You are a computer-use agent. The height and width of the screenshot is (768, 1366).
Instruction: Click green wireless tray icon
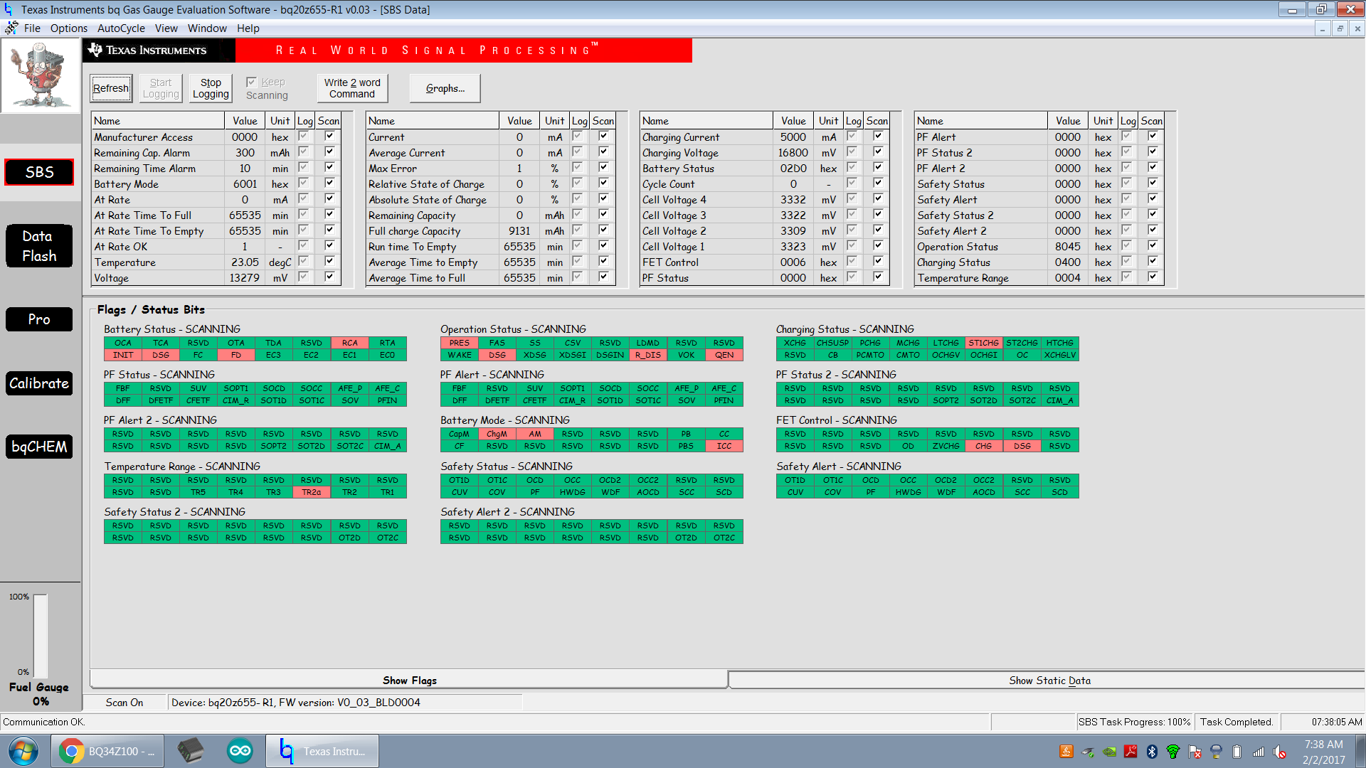pos(1173,752)
